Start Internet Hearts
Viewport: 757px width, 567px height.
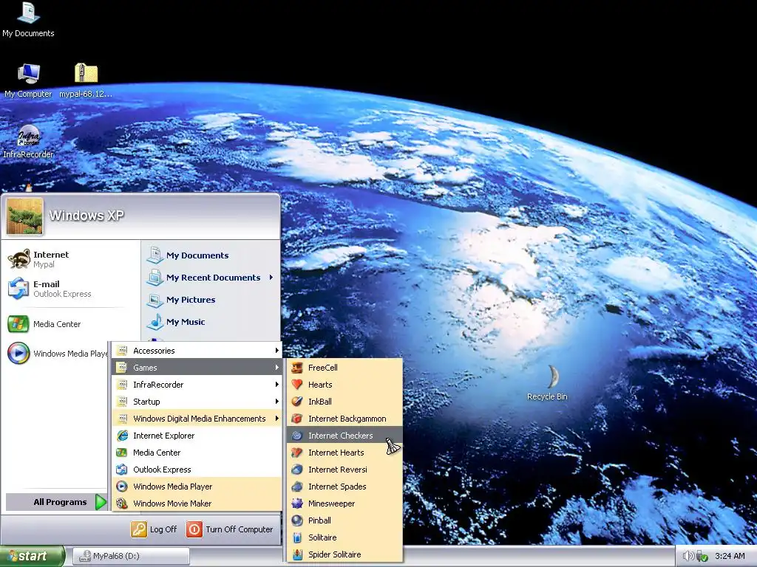(x=344, y=453)
